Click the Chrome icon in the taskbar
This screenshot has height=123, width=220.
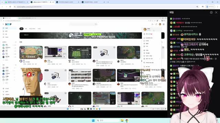127,120
